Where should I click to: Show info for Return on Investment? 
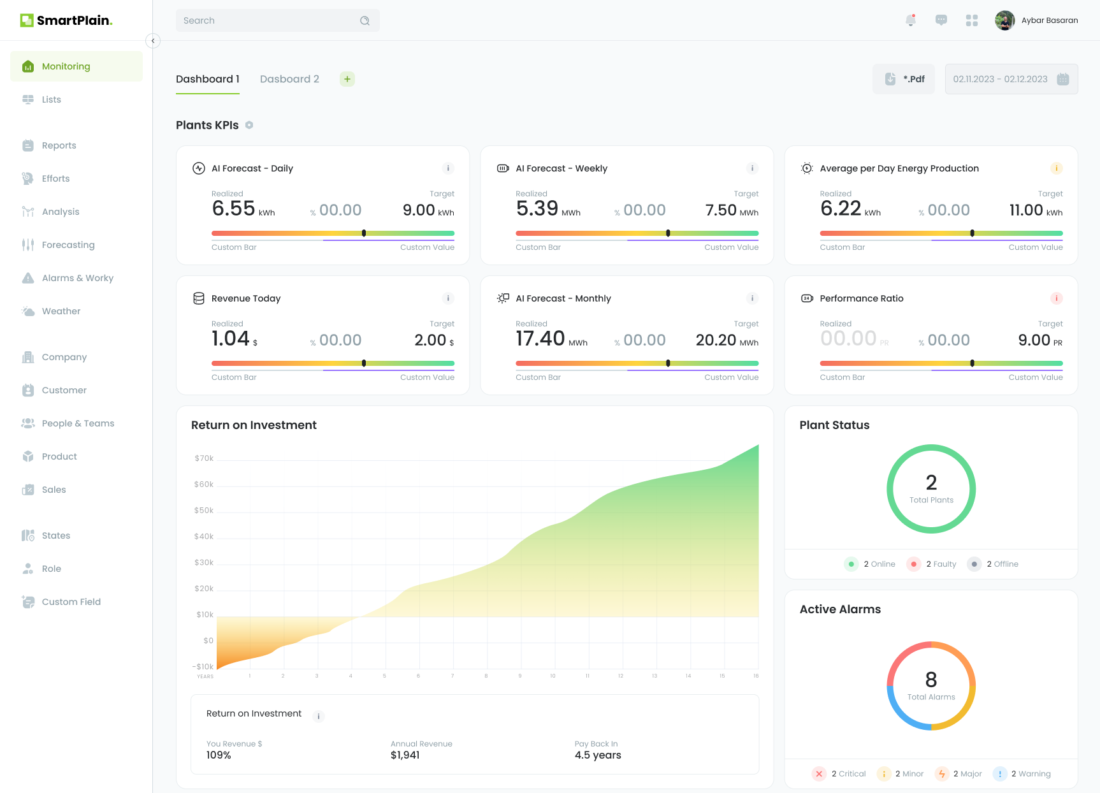tap(319, 717)
